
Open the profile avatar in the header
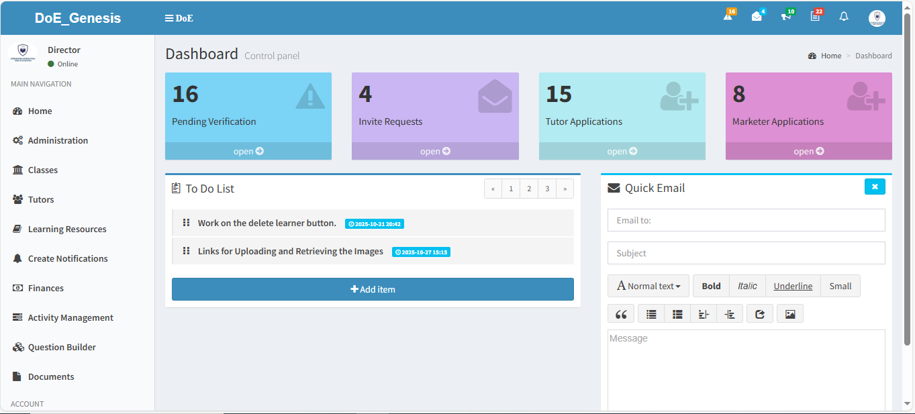(x=877, y=17)
